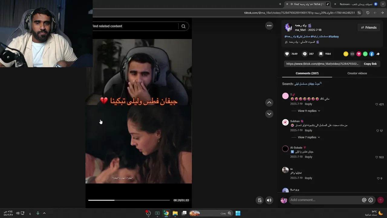Share the video to Facebook
Screen dimensions: 387x218
pyautogui.click(x=372, y=54)
